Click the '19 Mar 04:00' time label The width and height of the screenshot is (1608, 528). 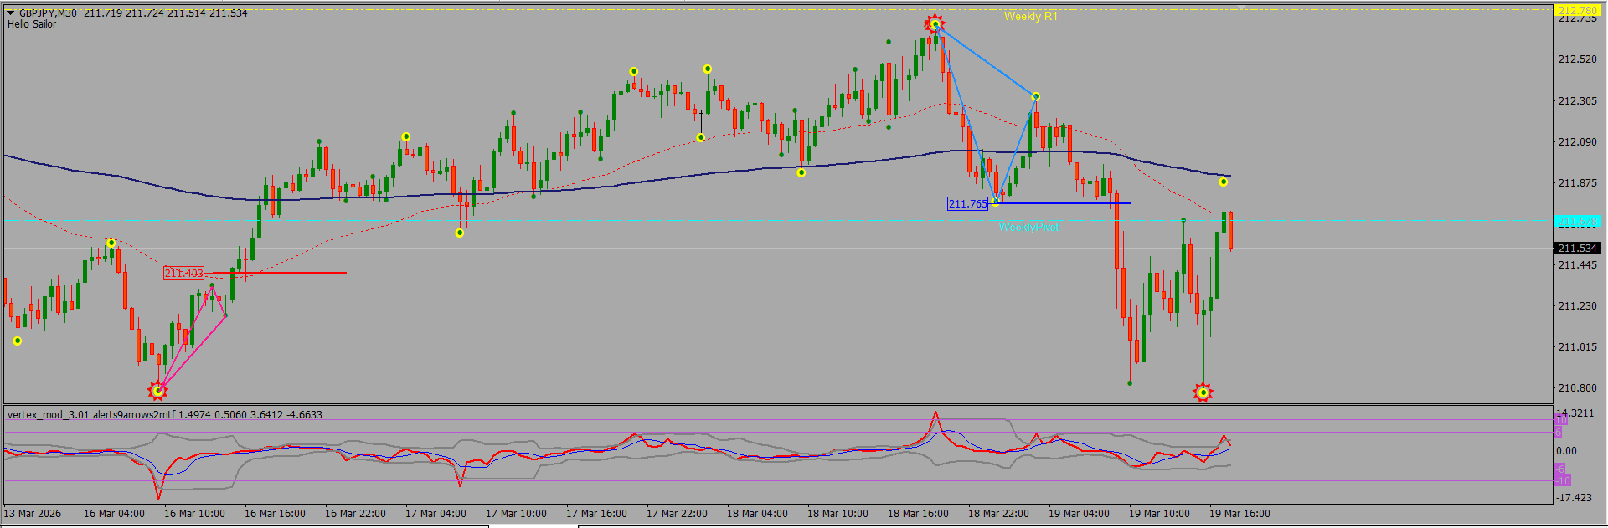1079,513
